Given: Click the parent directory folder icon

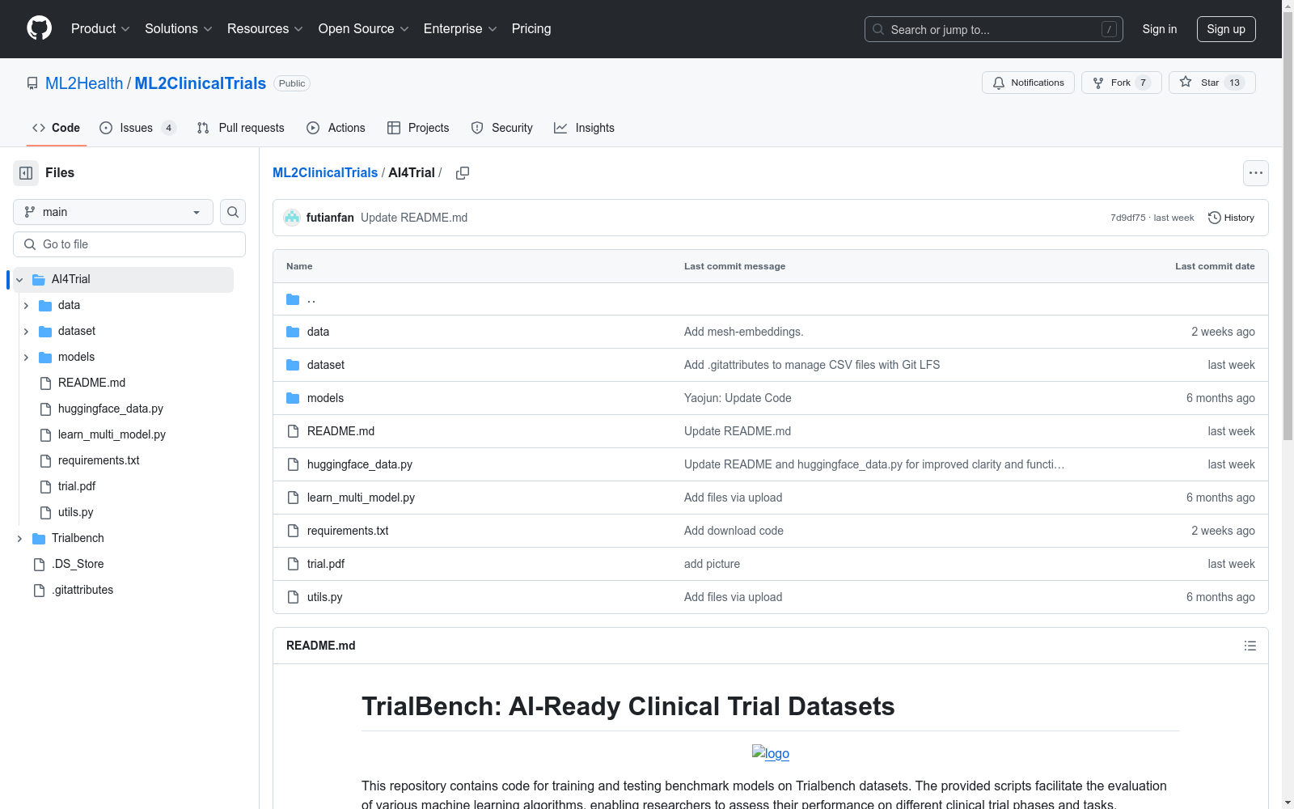Looking at the screenshot, I should coord(293,299).
